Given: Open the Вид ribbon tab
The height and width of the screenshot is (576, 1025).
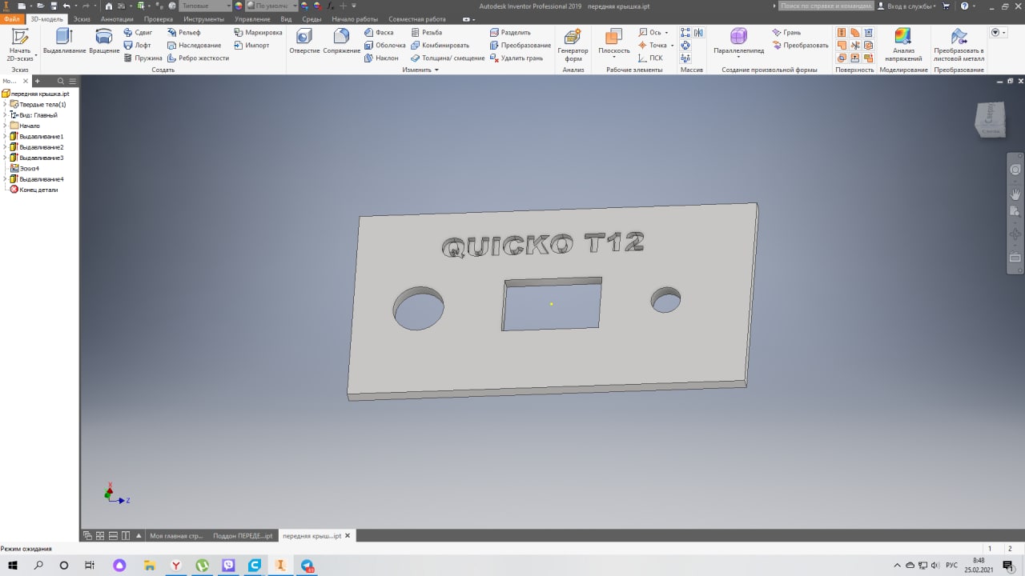Looking at the screenshot, I should tap(286, 18).
